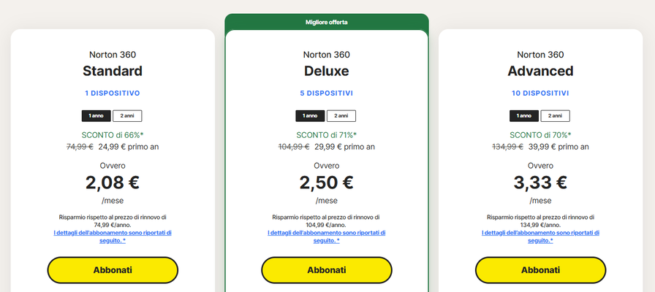Viewport: 655px width, 292px height.
Task: Select 2 anni for Advanced plan
Action: [x=555, y=115]
